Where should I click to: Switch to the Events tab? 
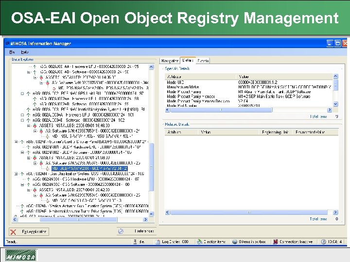pyautogui.click(x=203, y=61)
